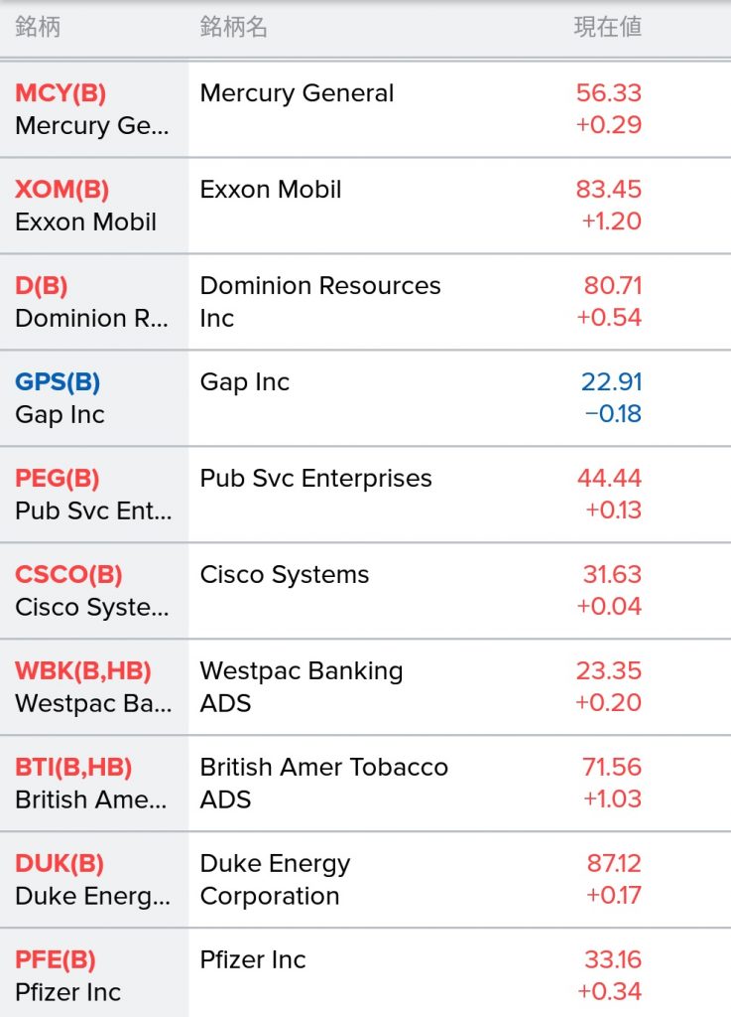Tap the D(B) Dominion ticker symbol

(41, 286)
